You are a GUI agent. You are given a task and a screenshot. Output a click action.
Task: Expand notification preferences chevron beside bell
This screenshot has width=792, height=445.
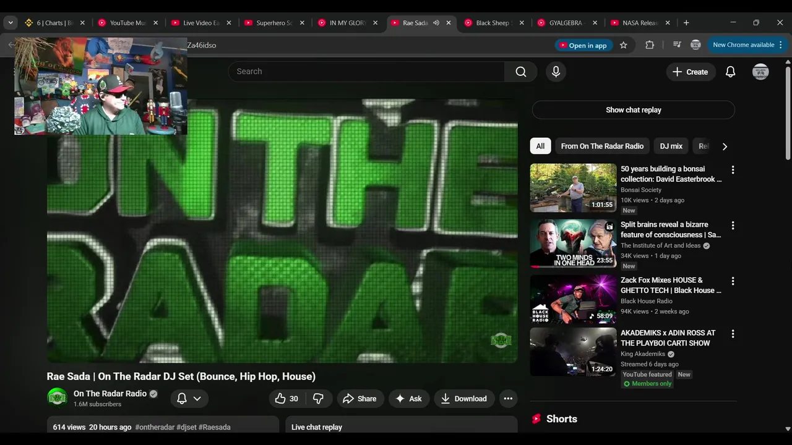(x=197, y=399)
